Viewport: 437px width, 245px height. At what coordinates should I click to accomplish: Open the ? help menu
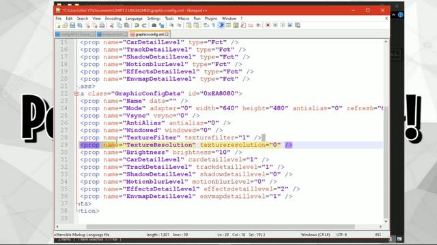coord(242,18)
